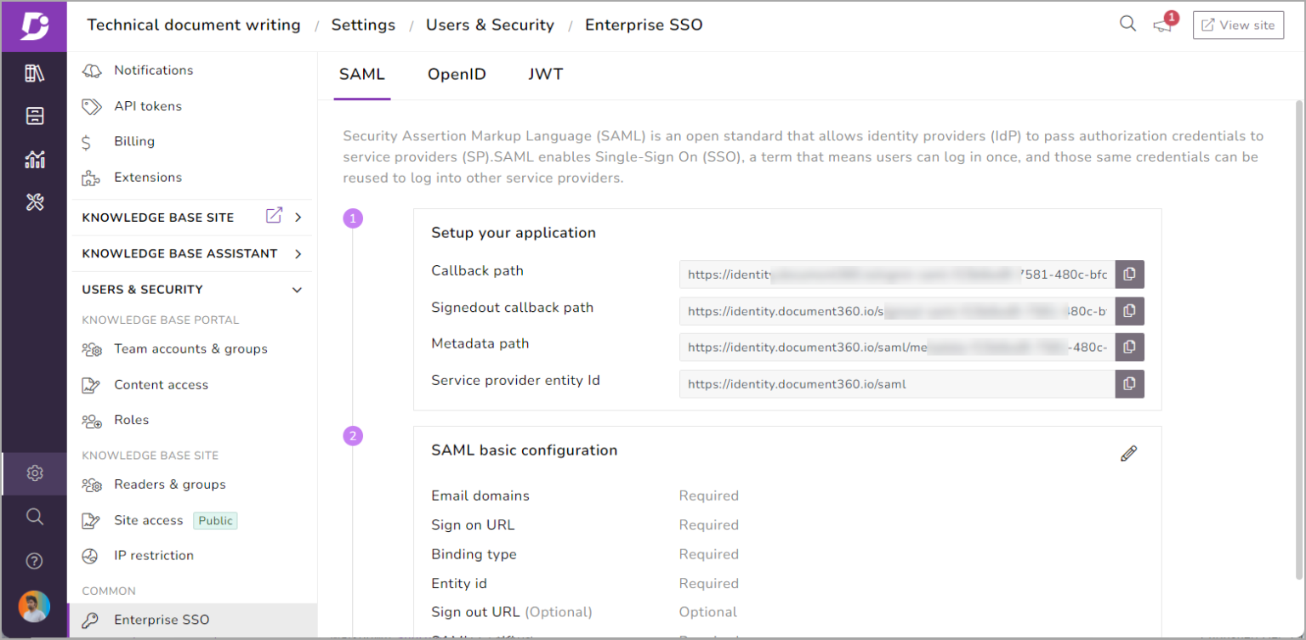1306x640 pixels.
Task: Open knowledge base site external link icon
Action: [272, 217]
